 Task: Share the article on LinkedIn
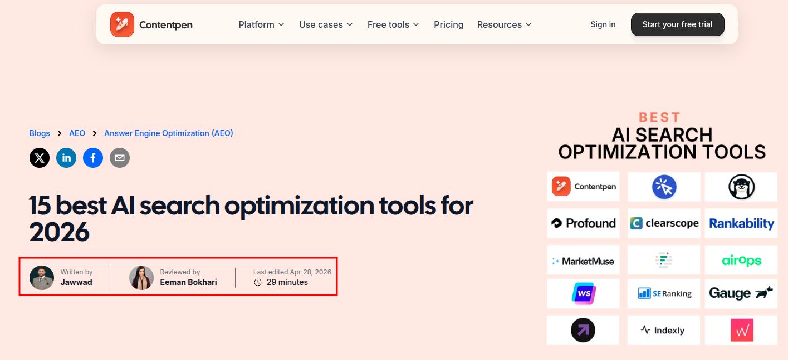tap(66, 158)
